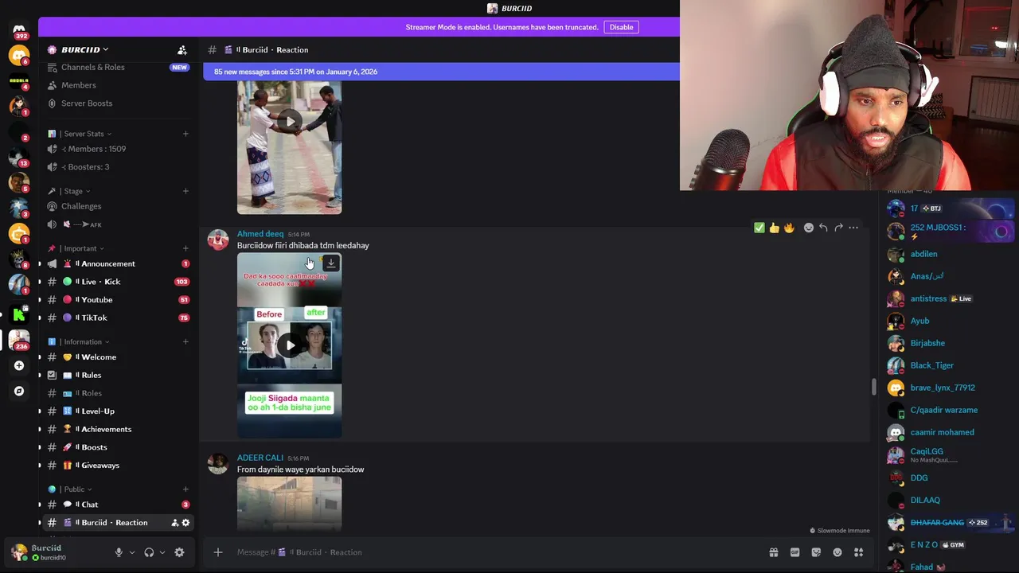Download the before/after video attachment

click(x=331, y=263)
